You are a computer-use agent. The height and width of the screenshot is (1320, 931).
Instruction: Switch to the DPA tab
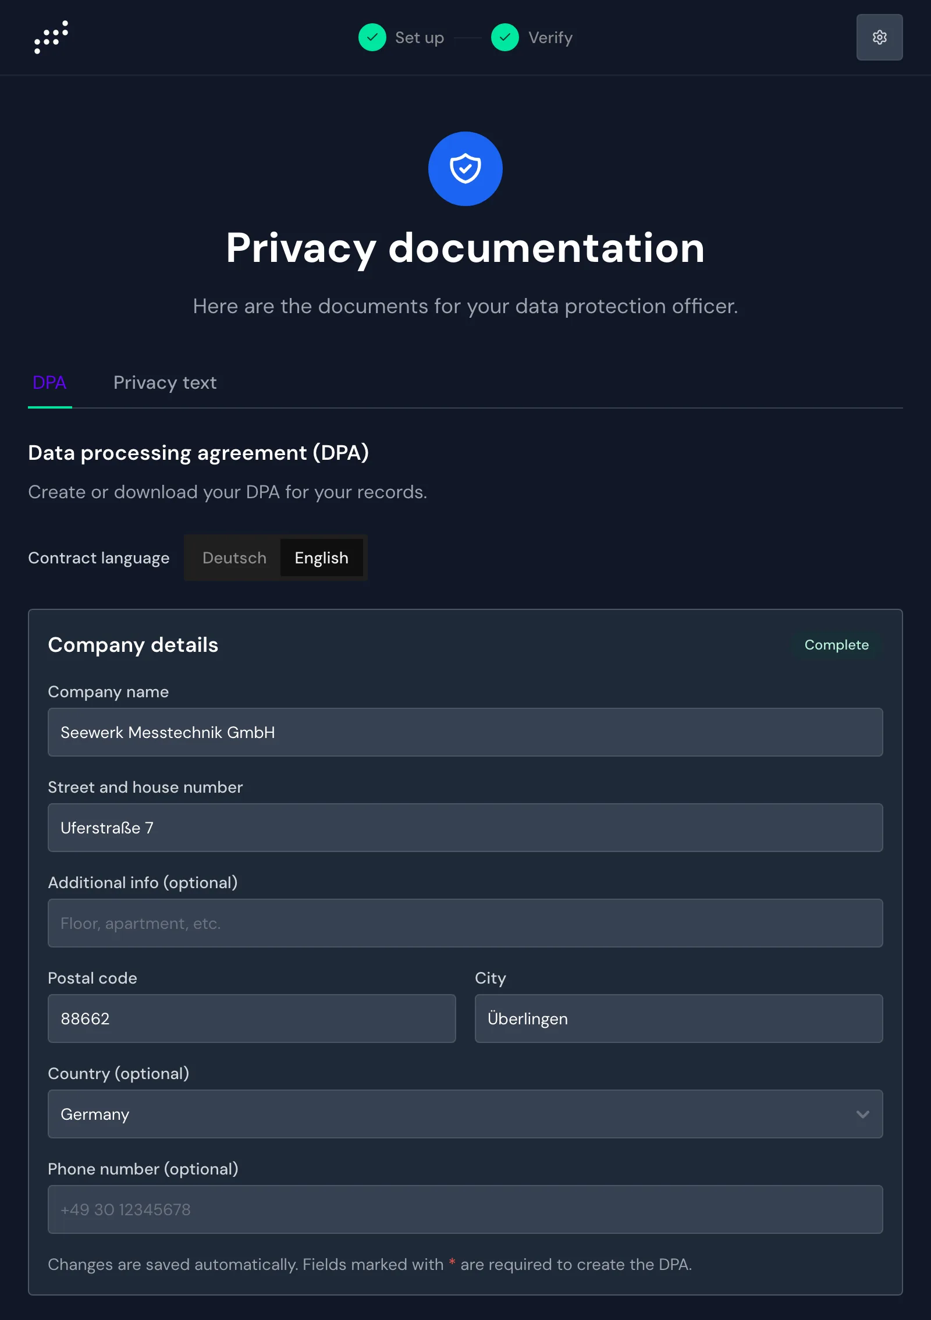49,382
